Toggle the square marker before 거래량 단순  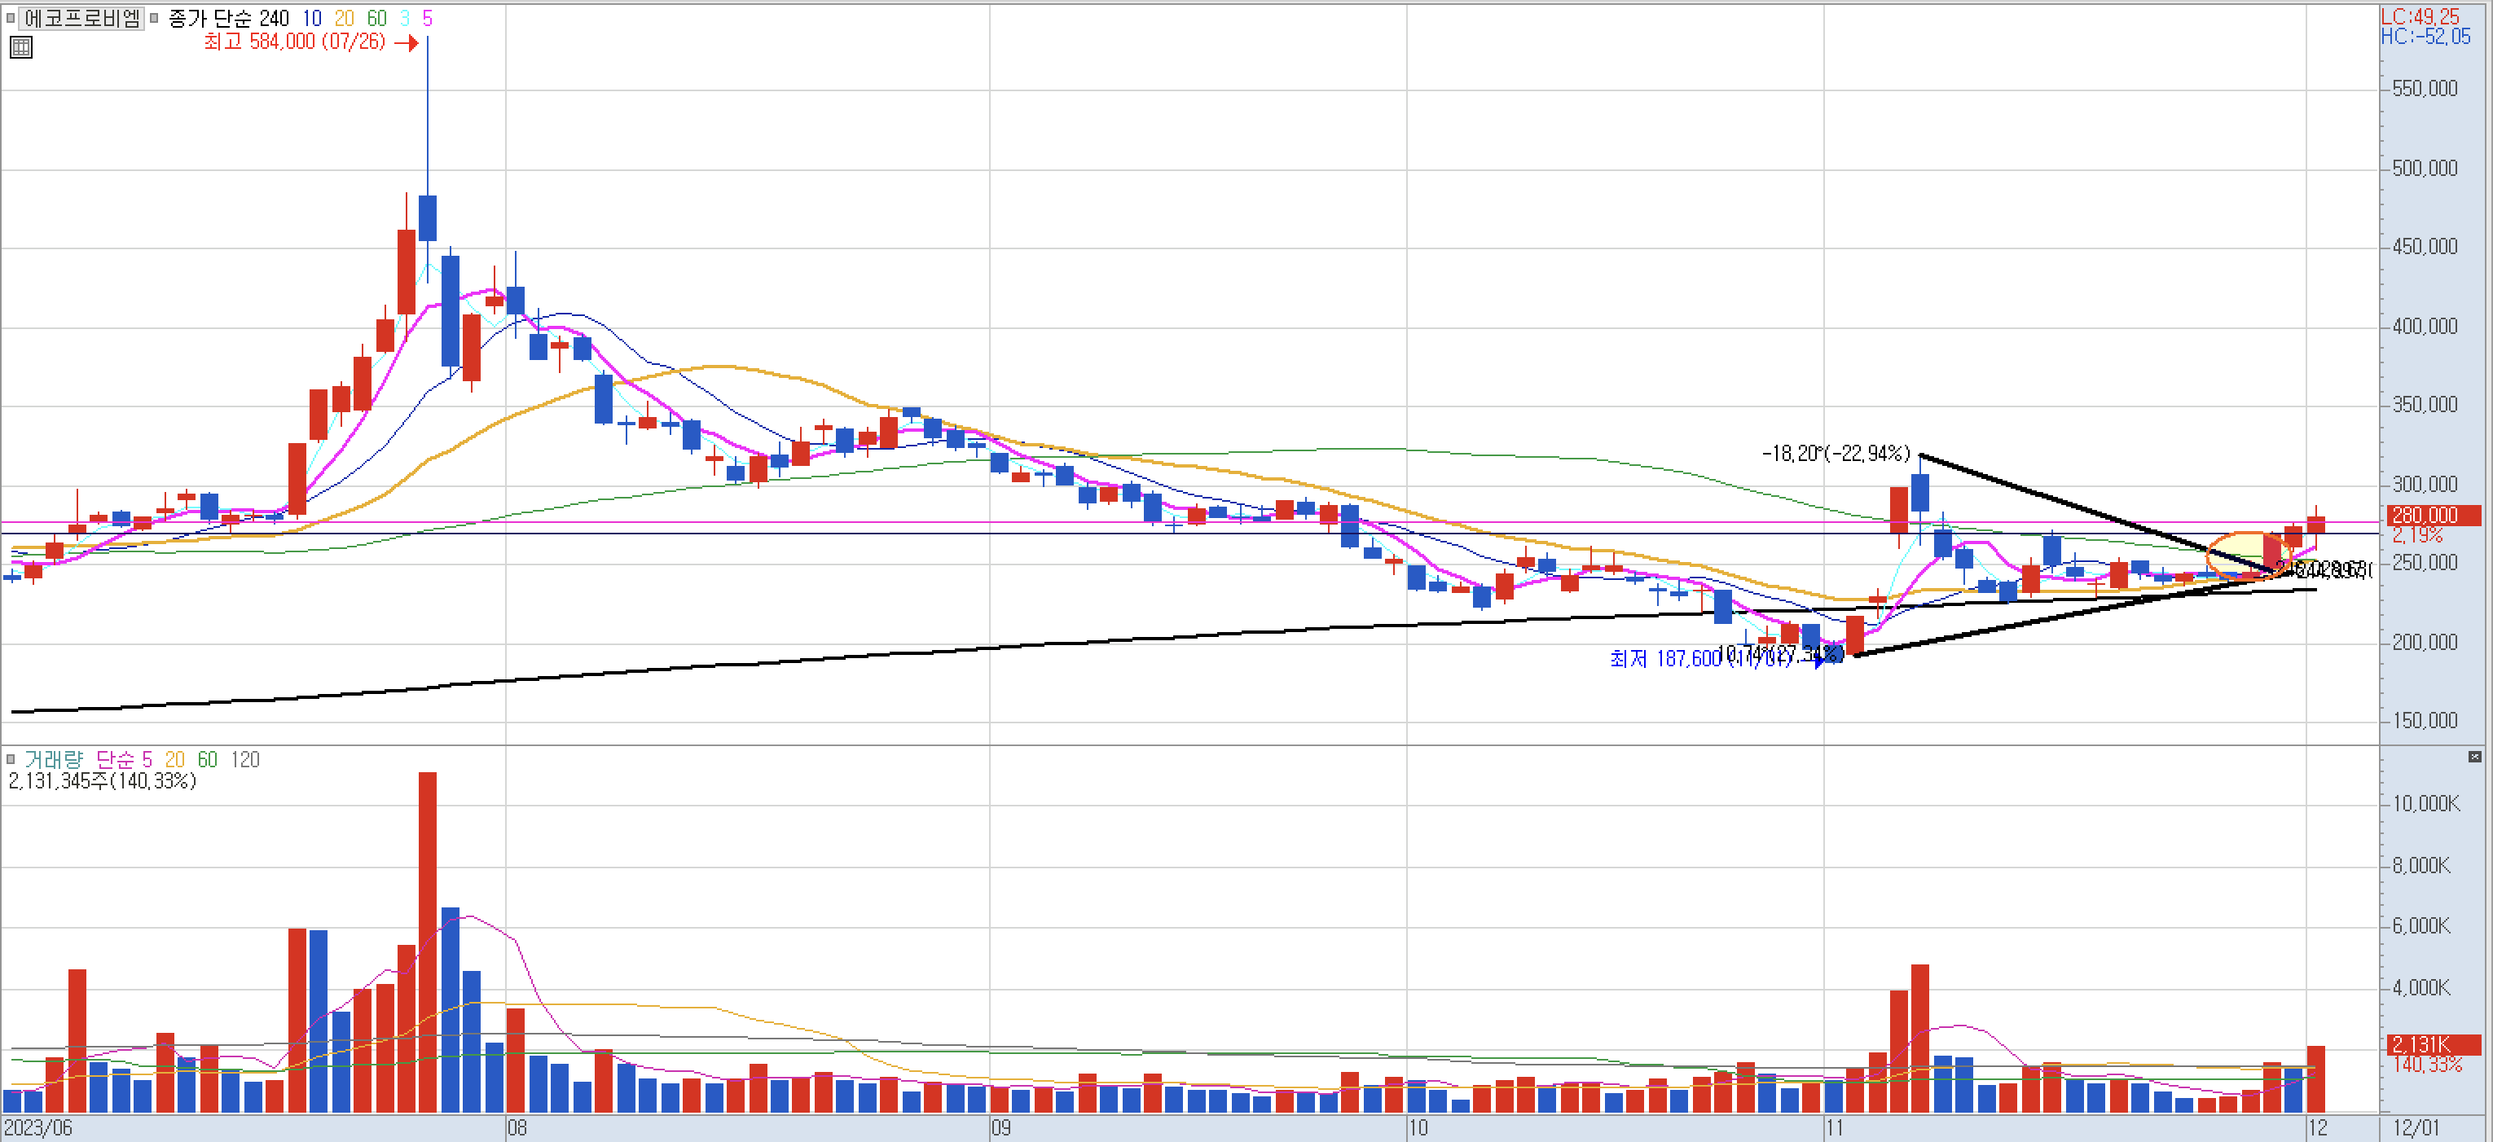pos(11,760)
